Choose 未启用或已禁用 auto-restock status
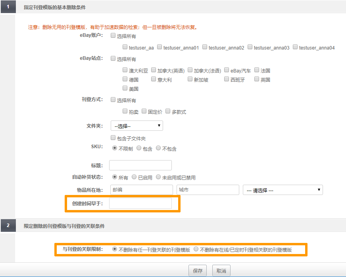 point(158,177)
